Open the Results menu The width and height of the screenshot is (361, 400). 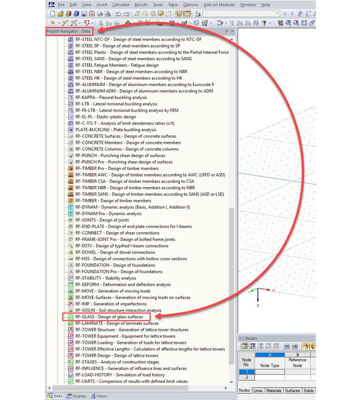141,5
